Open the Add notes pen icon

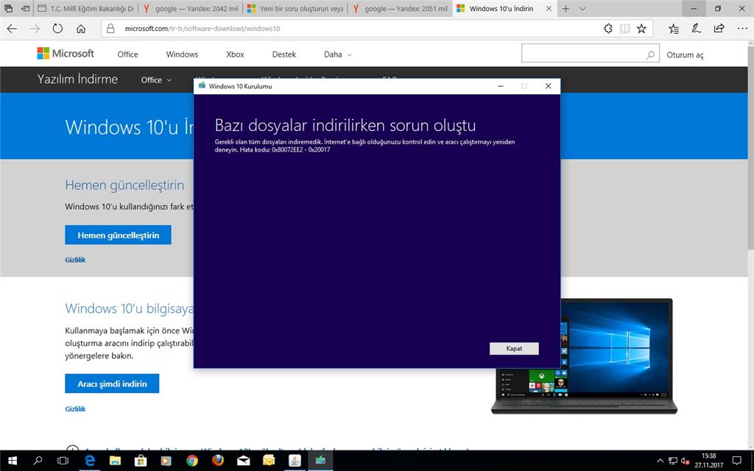tap(697, 29)
